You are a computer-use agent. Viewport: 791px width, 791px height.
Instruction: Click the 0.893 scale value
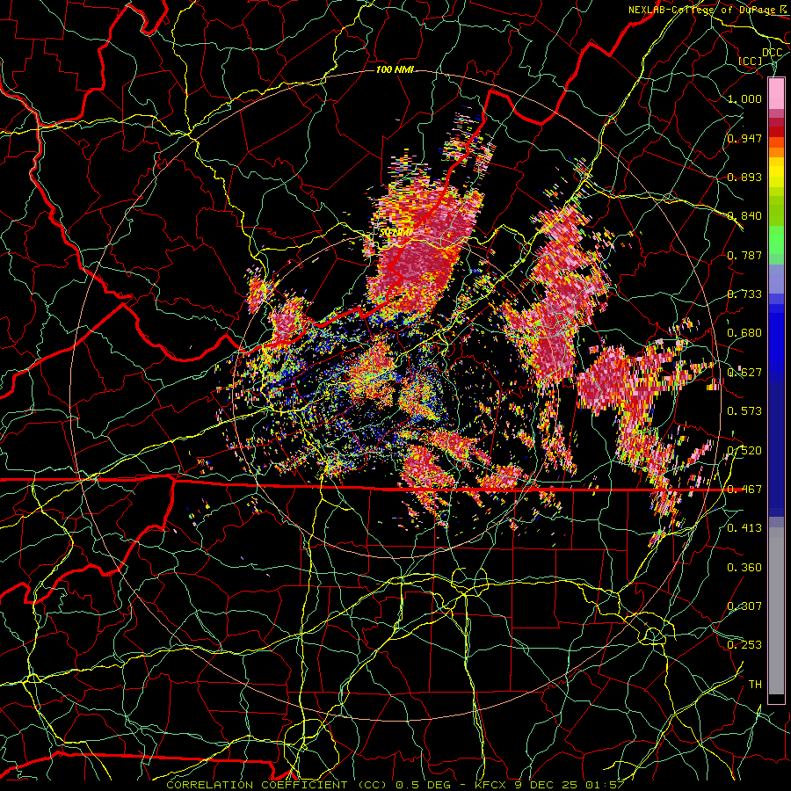pos(744,177)
